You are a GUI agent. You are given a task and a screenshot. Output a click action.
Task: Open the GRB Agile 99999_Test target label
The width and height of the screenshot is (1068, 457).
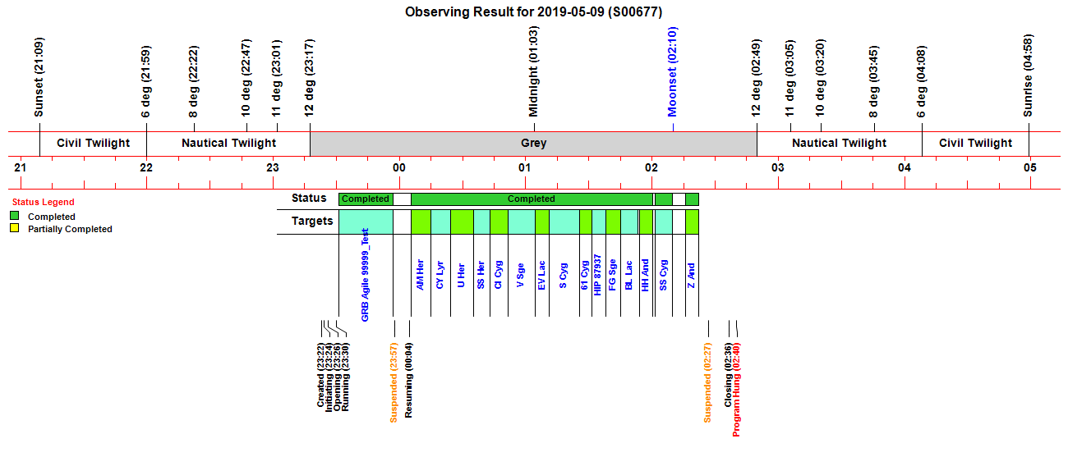366,274
